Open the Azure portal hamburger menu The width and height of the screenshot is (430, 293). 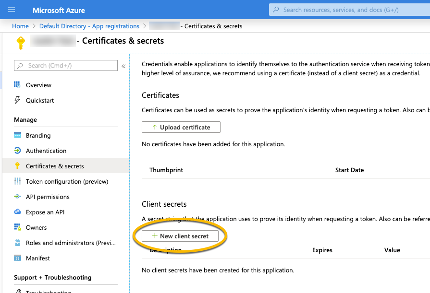tap(12, 10)
